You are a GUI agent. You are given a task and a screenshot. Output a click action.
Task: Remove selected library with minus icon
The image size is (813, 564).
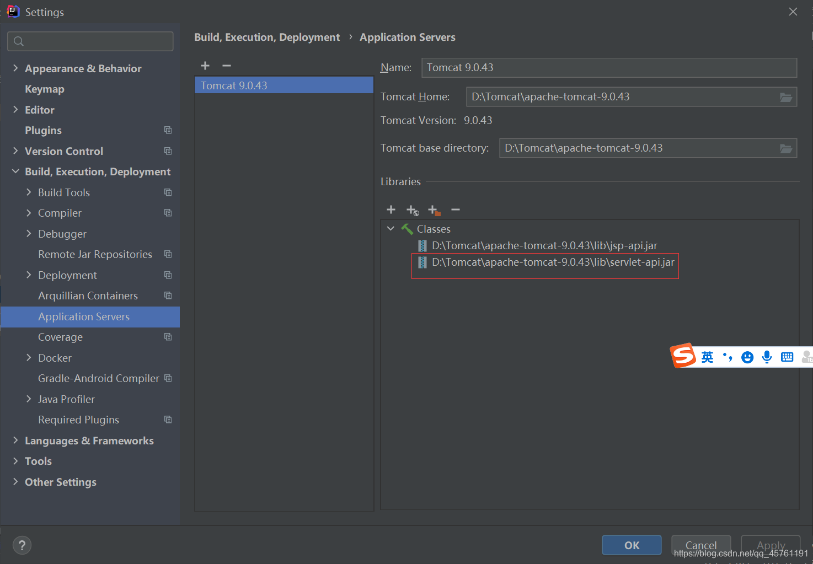coord(456,210)
